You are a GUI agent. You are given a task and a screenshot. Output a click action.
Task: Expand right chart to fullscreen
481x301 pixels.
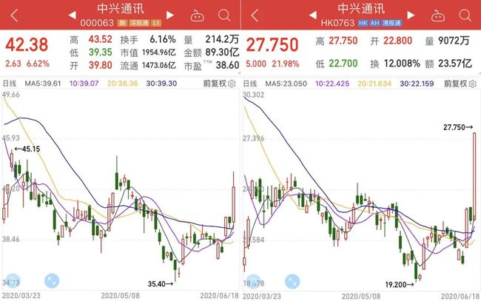(x=292, y=281)
